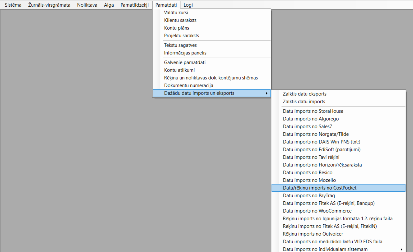Choose Datu imports no StoraHouse
Viewport: 413px width, 252px height.
(339, 111)
